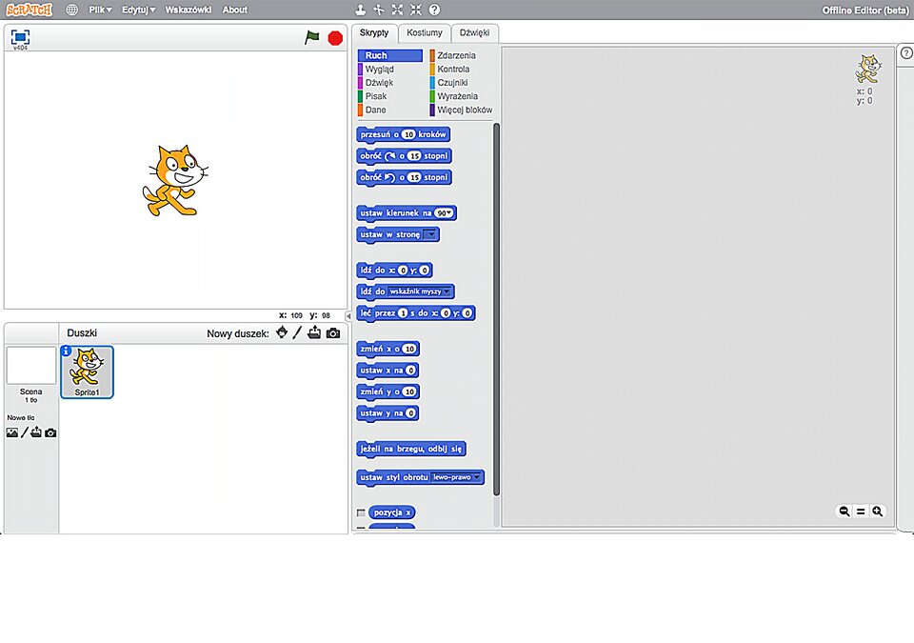Select the Block help question-mark tool
The image size is (914, 643).
pyautogui.click(x=434, y=10)
